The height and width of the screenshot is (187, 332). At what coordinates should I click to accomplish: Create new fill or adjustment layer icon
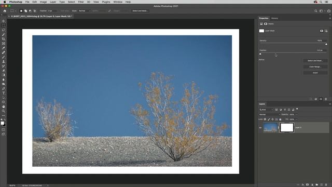point(312,185)
